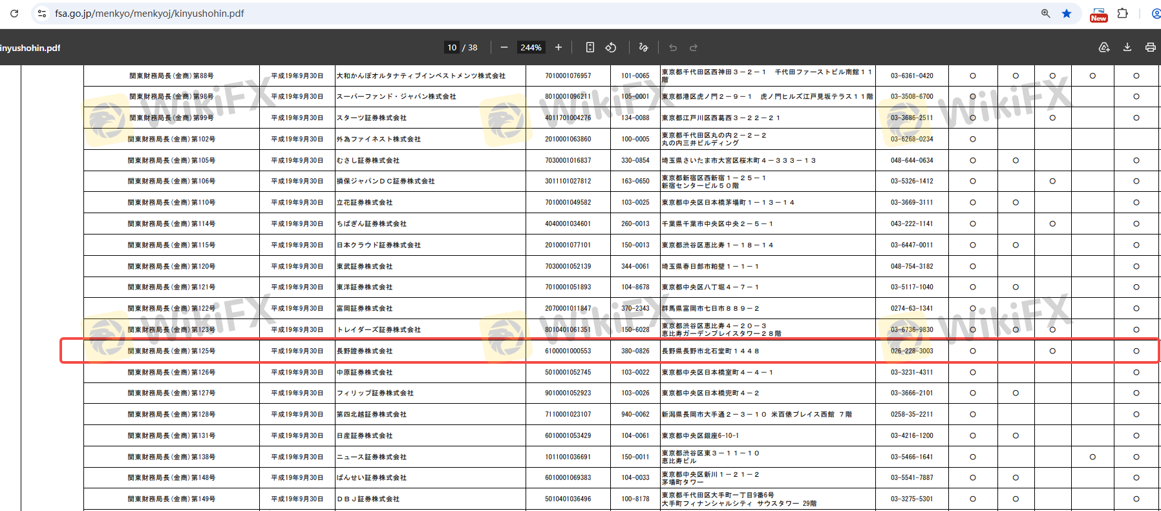Select the kinyushohin.pdf file title

30,48
